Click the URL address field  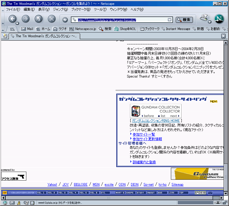coord(122,20)
